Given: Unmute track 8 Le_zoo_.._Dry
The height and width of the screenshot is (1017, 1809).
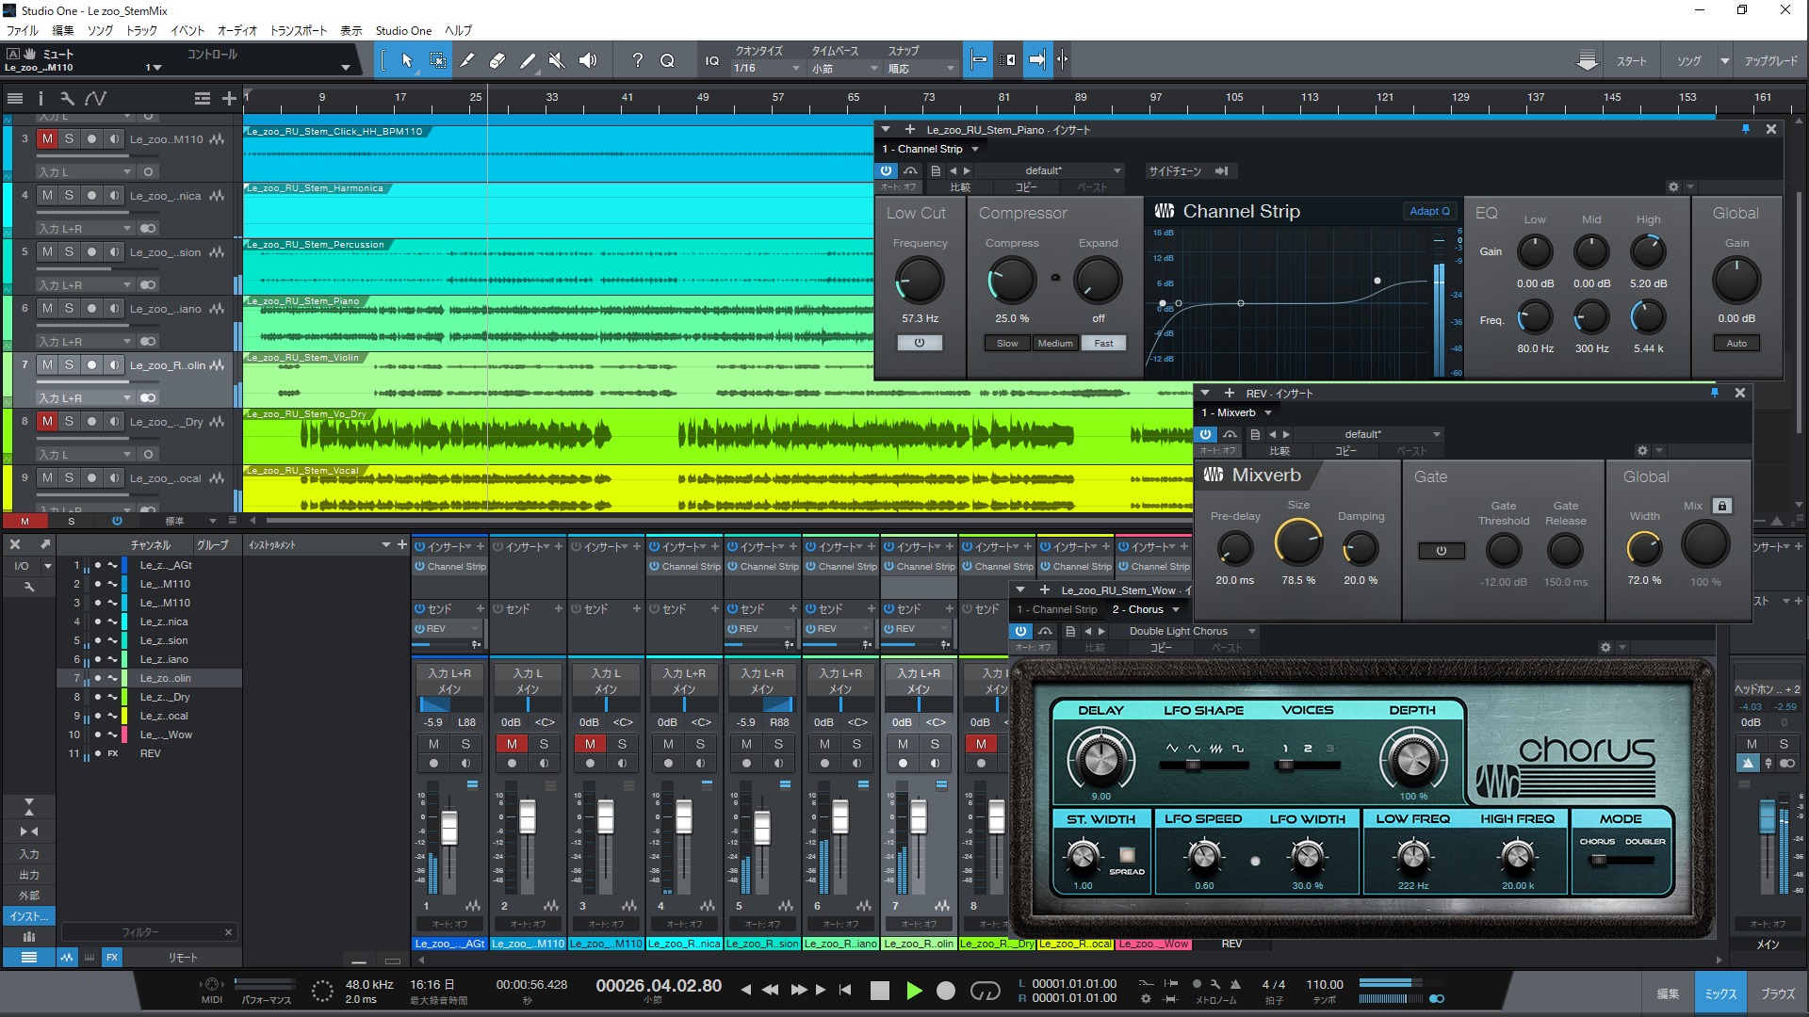Looking at the screenshot, I should [47, 421].
